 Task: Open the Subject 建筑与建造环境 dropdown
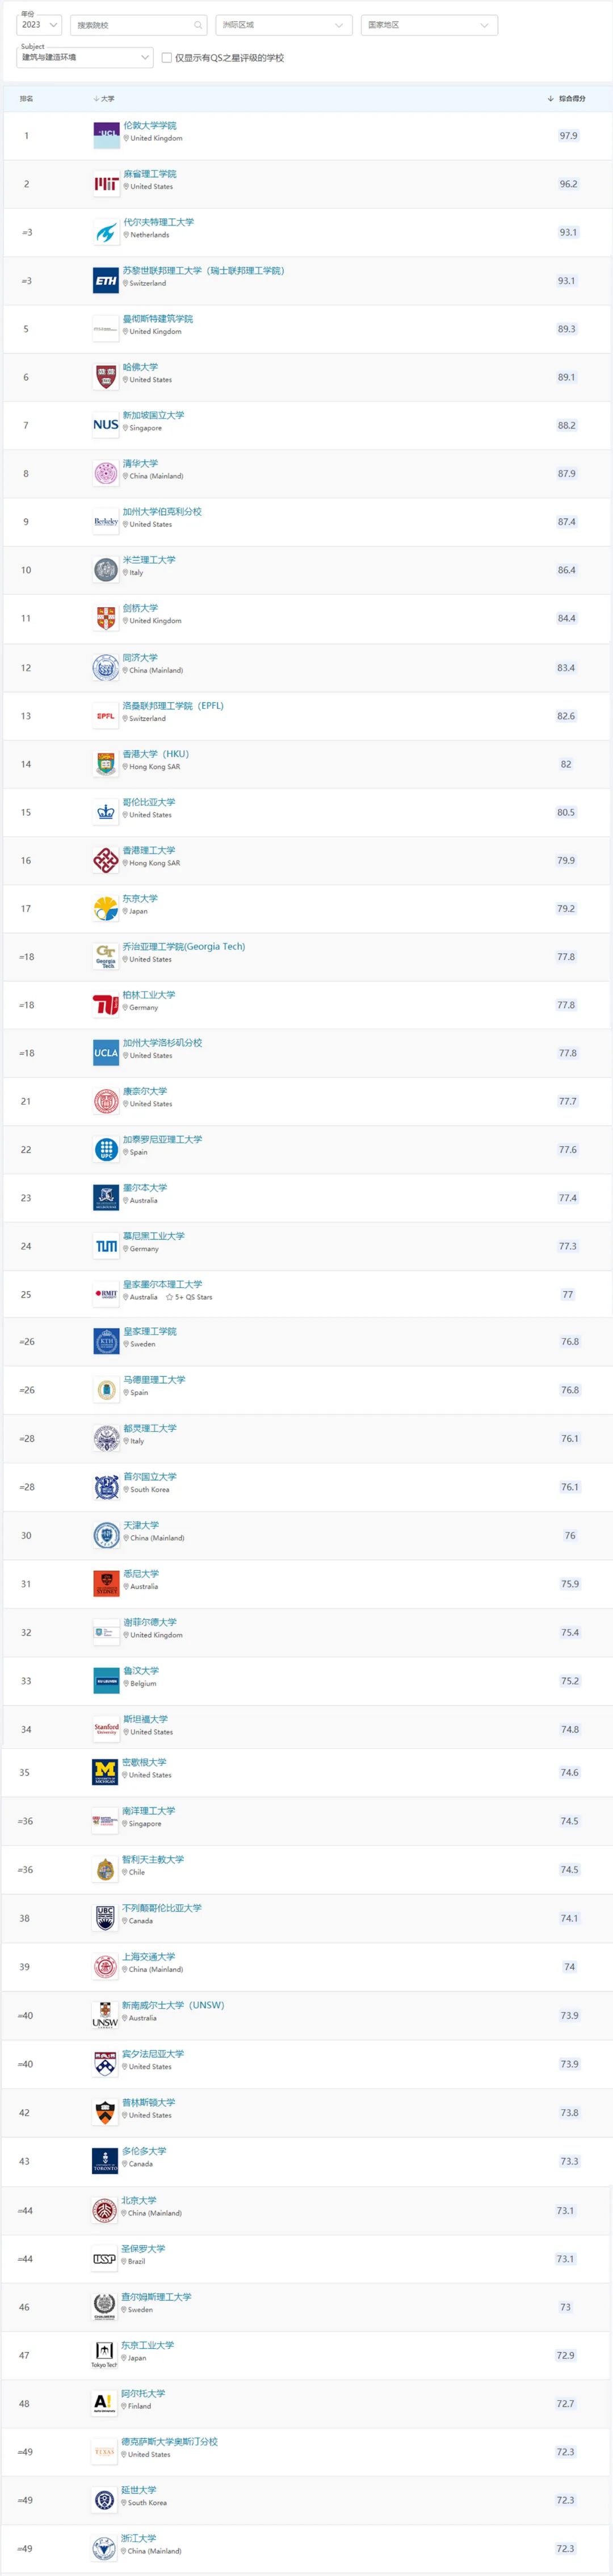pyautogui.click(x=85, y=57)
